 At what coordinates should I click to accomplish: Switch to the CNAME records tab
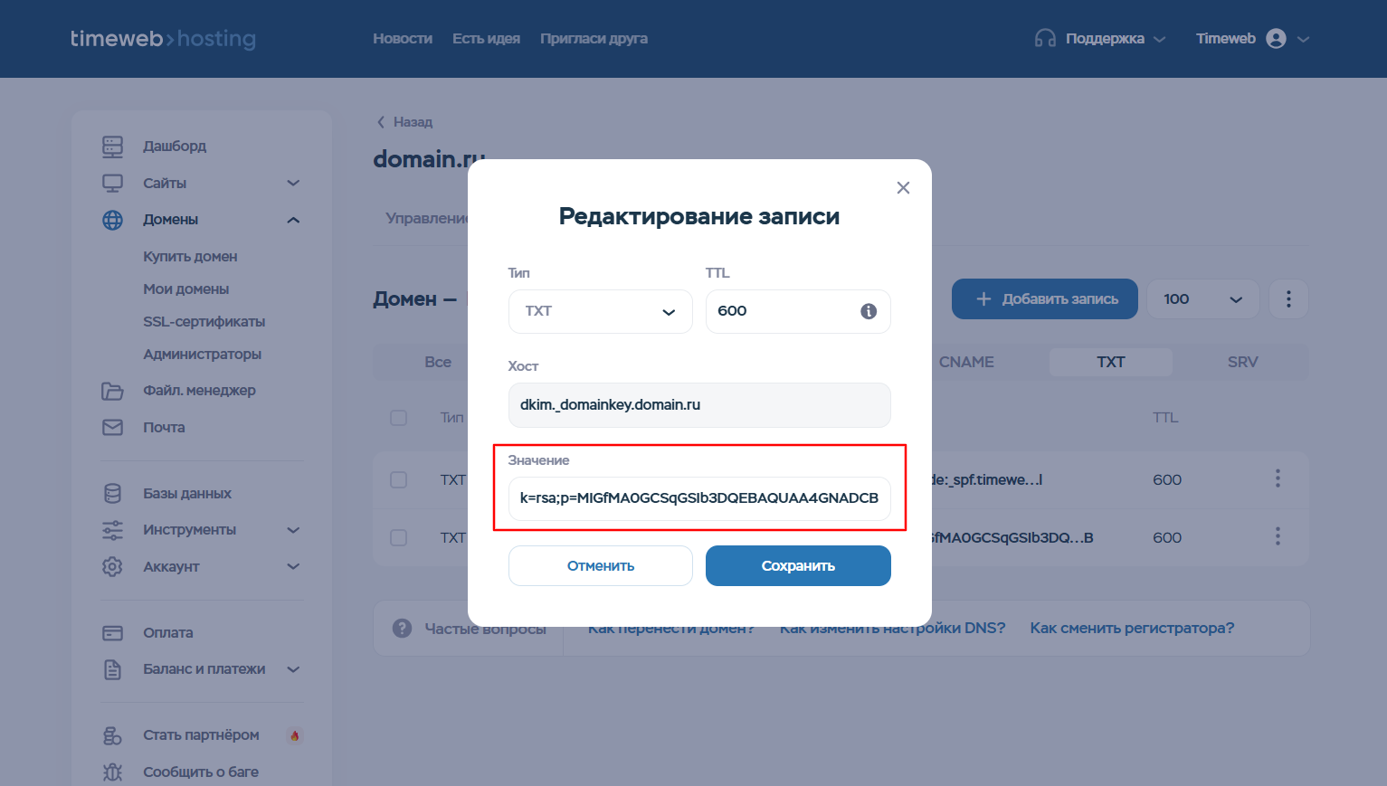[965, 362]
